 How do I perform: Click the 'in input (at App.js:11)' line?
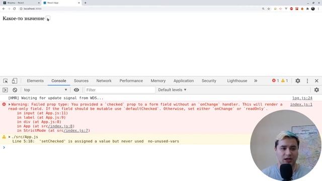[42, 113]
